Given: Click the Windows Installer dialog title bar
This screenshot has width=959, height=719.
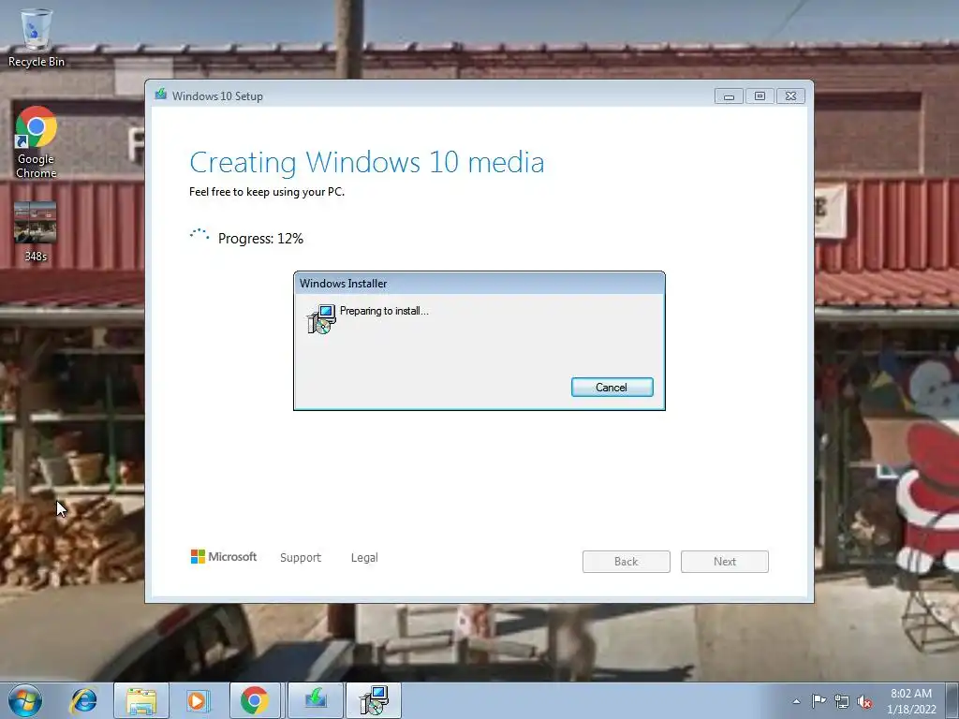Looking at the screenshot, I should click(479, 283).
